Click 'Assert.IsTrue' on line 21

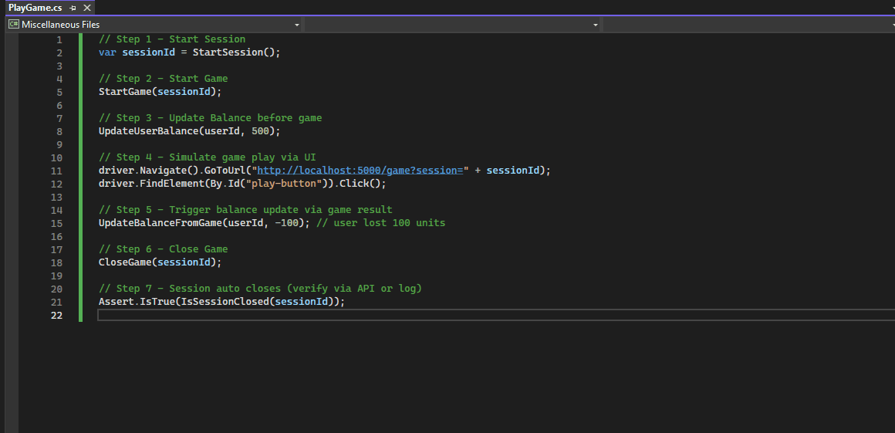tap(137, 302)
